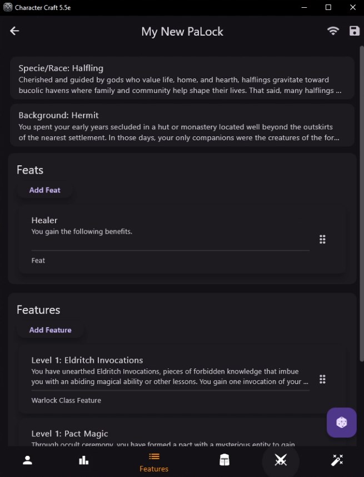Save the character with the floppy icon
The height and width of the screenshot is (477, 364).
click(x=355, y=31)
